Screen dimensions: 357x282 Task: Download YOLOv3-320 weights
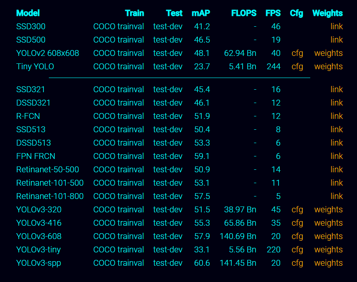328,210
